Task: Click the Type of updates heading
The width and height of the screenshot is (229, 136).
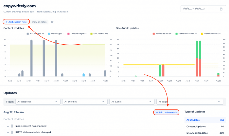Action: [x=195, y=112]
